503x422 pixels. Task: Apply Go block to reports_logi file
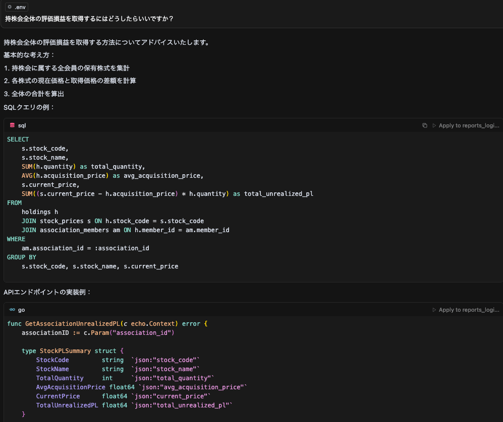(469, 310)
